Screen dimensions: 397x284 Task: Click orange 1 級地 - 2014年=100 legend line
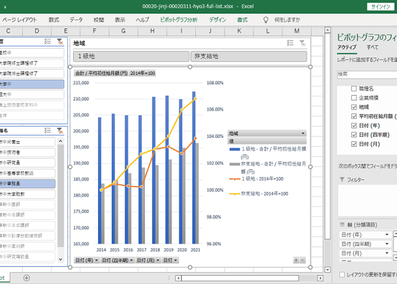(x=235, y=179)
